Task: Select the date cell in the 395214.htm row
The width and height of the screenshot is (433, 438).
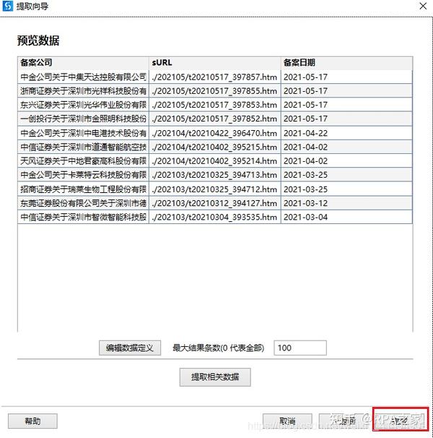Action: point(346,161)
